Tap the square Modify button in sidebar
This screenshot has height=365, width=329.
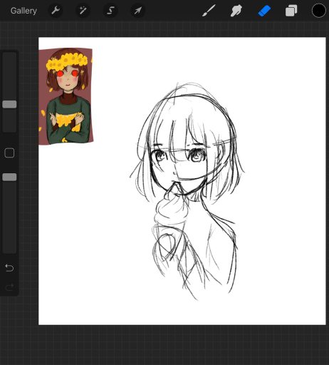(x=9, y=153)
